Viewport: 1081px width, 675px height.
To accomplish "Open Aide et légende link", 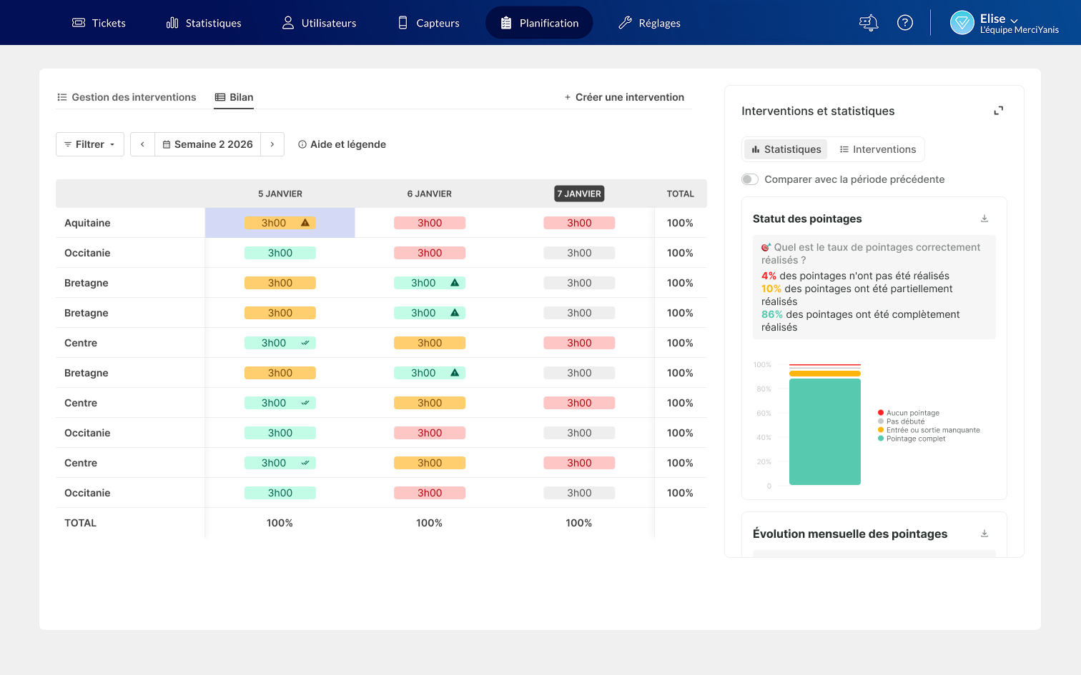I will [342, 144].
